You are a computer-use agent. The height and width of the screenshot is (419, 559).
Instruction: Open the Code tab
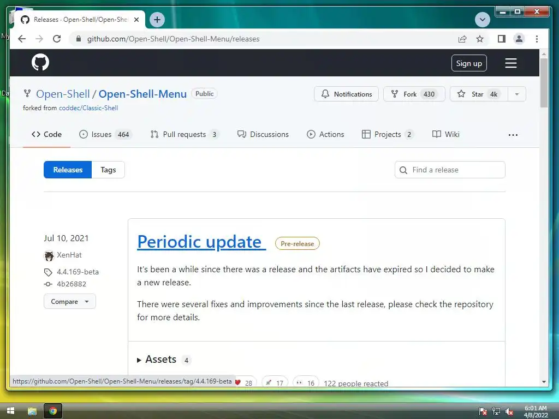(x=47, y=134)
